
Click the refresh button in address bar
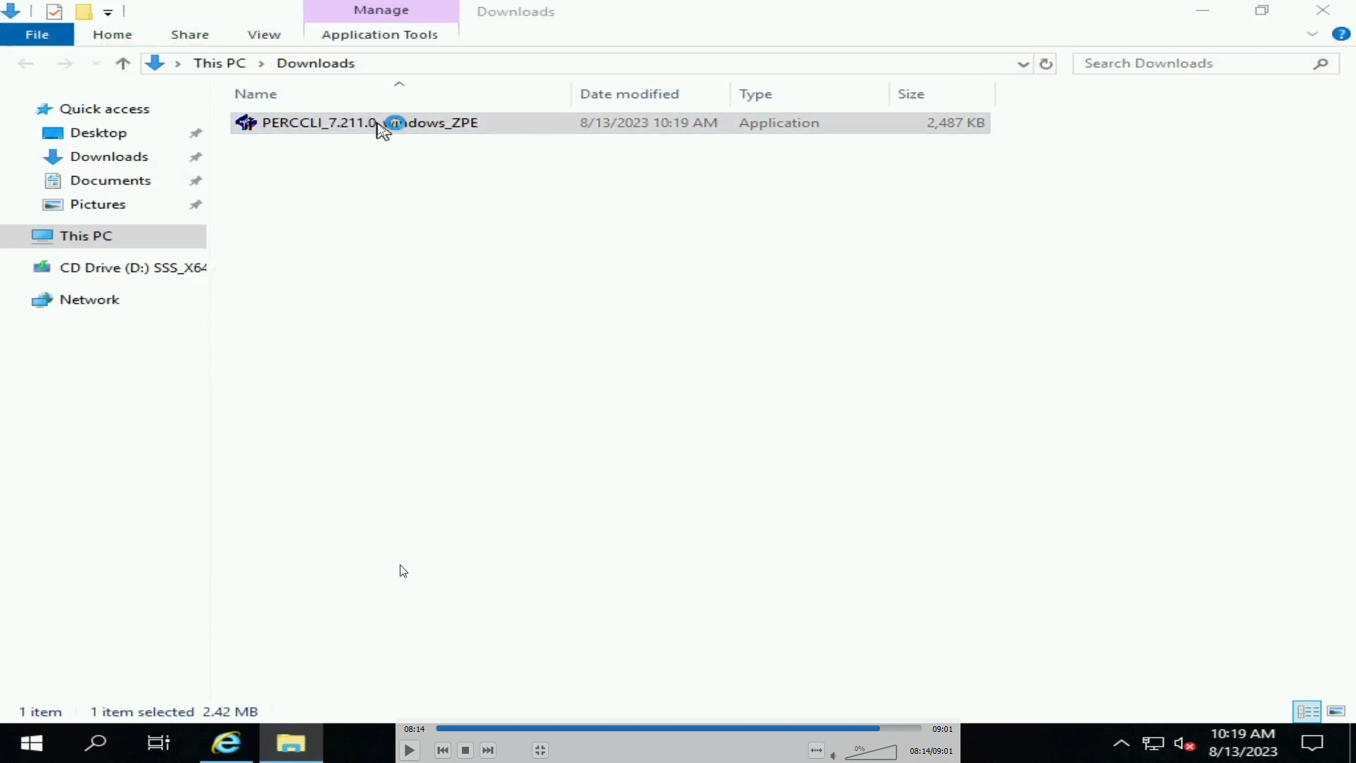1045,64
